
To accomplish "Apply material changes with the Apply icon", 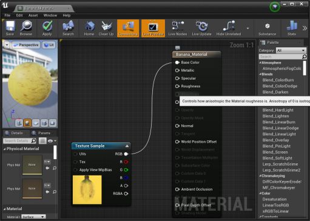I will coord(47,29).
